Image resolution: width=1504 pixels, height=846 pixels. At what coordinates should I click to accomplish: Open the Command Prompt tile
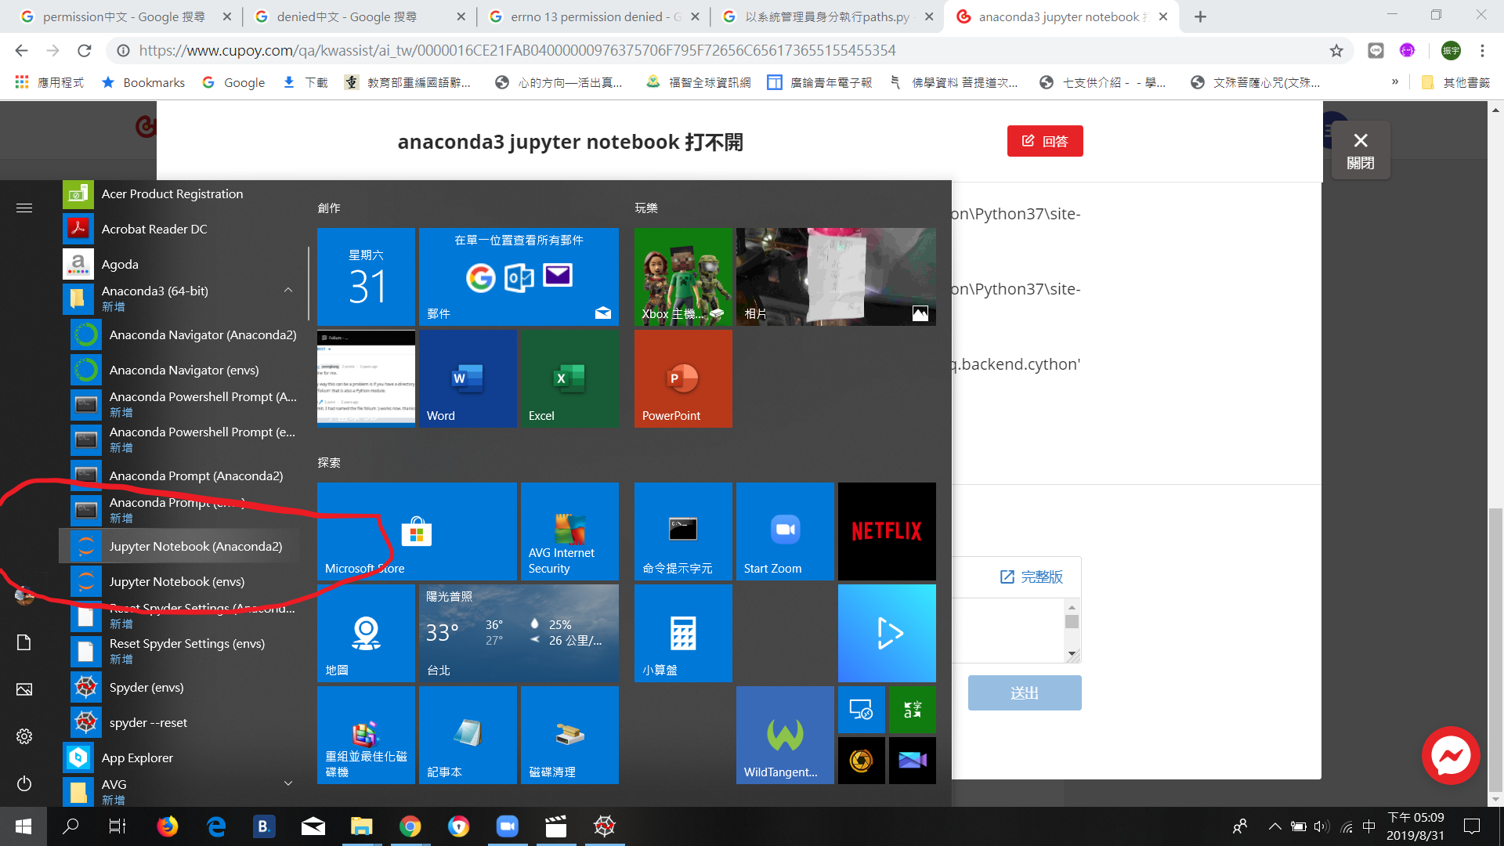683,531
